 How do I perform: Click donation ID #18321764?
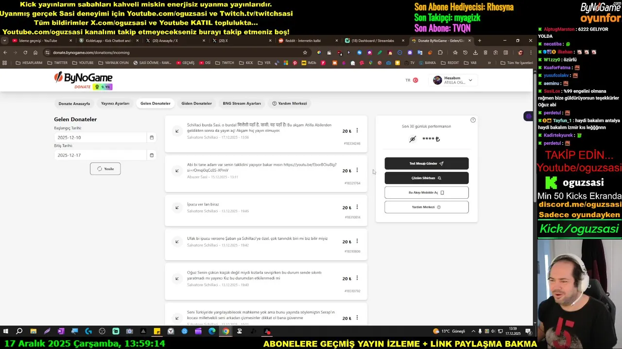(x=352, y=183)
